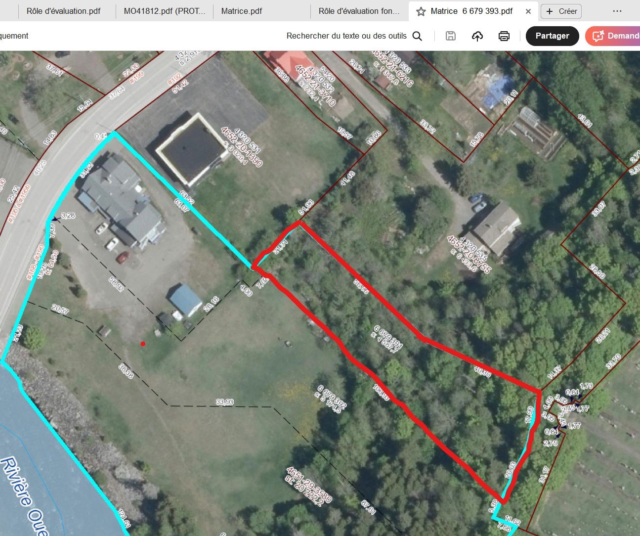Switch to Rôle d'évaluation.pdf tab

point(63,11)
